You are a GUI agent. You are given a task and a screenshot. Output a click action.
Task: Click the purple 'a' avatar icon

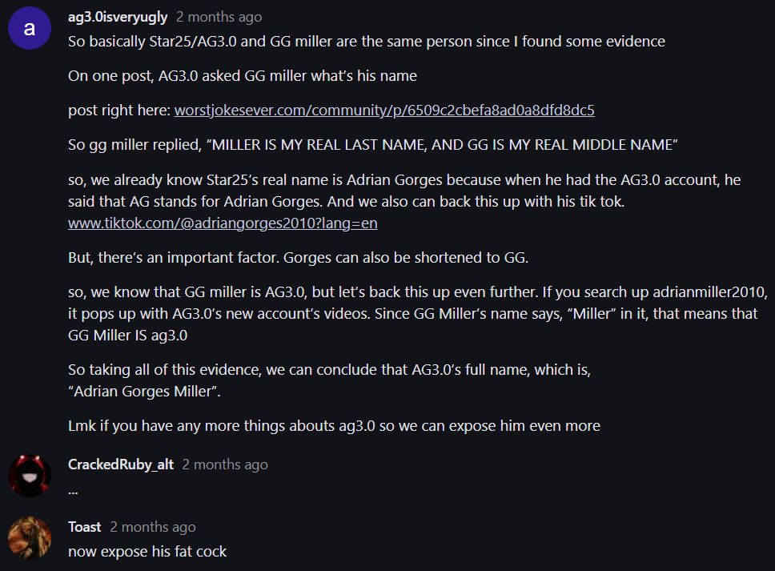pyautogui.click(x=30, y=28)
